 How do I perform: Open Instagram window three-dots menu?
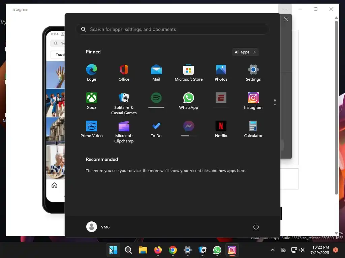[285, 9]
